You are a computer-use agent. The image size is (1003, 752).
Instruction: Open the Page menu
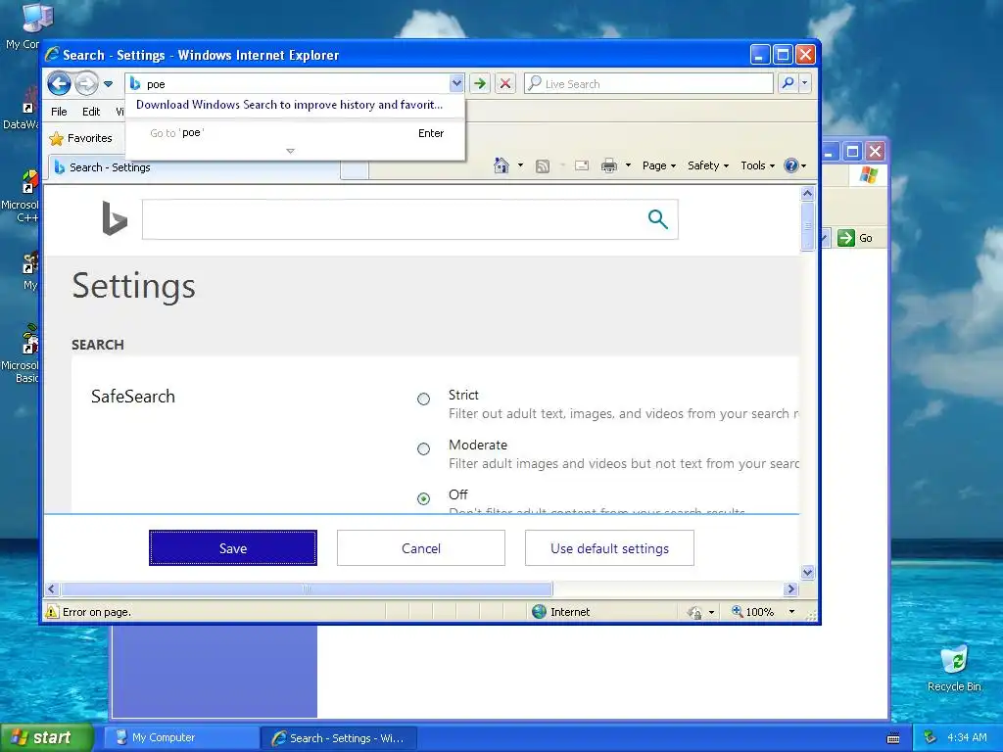[659, 165]
